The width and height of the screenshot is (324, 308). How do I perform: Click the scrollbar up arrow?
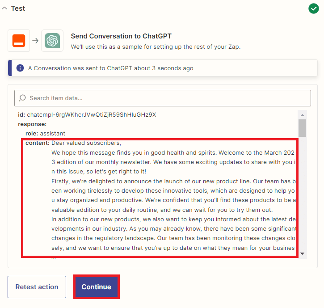303,114
